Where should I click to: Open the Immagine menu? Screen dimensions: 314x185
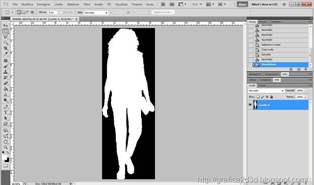43,4
